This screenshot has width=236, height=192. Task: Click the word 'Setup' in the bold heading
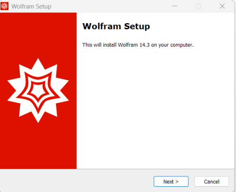click(137, 26)
